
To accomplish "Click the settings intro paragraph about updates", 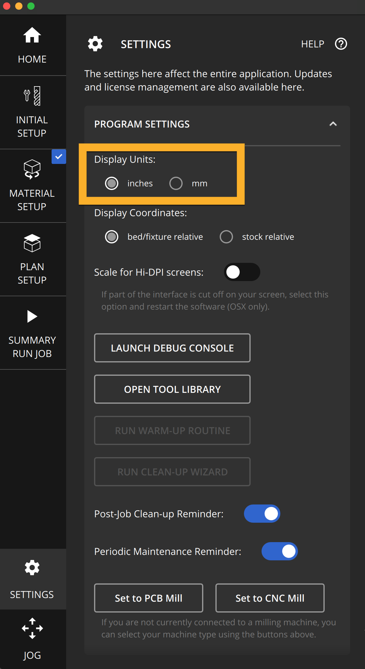I will pyautogui.click(x=208, y=80).
